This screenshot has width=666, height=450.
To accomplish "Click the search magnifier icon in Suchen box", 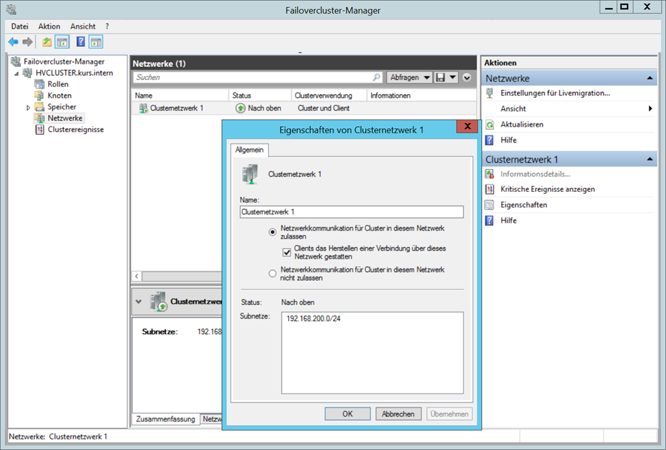I will (x=377, y=77).
